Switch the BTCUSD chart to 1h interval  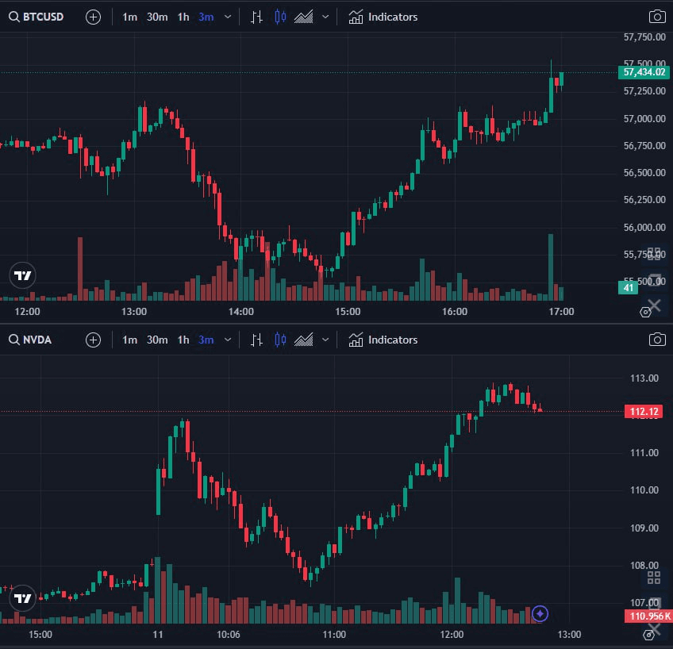click(x=183, y=17)
